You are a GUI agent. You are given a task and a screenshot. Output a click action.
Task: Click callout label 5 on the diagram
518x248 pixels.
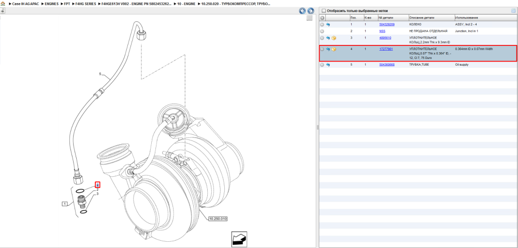tap(100, 74)
